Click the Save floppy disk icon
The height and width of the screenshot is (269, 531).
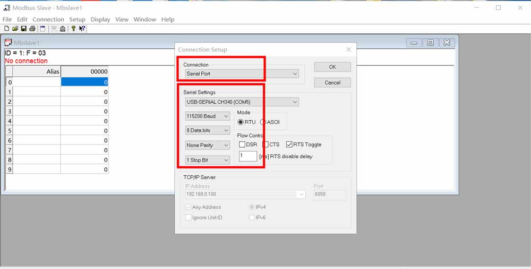tap(24, 29)
